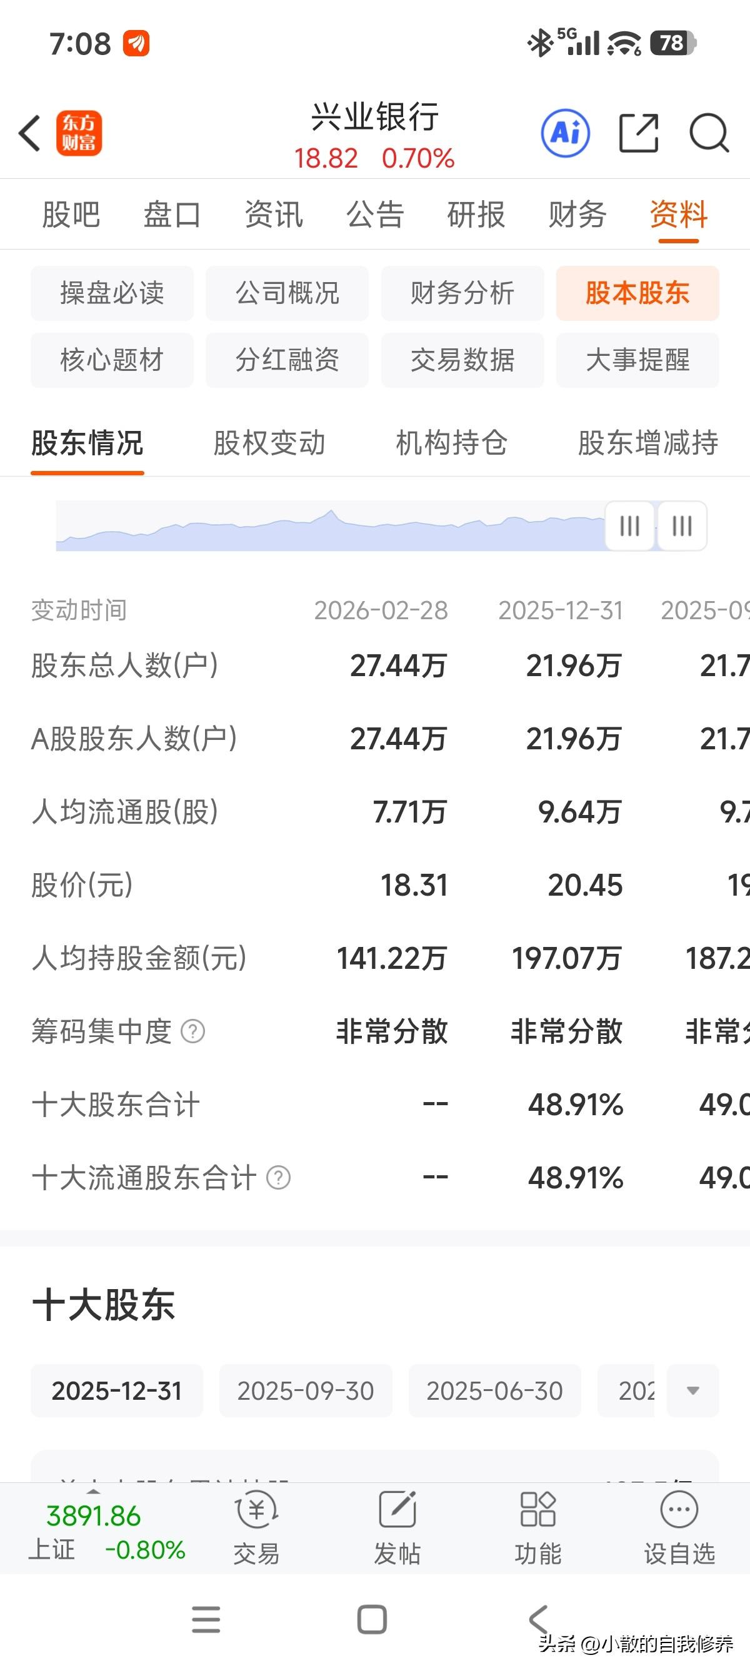Select the 2025-09-30 top-ten shareholders date
This screenshot has width=750, height=1670.
(x=306, y=1390)
